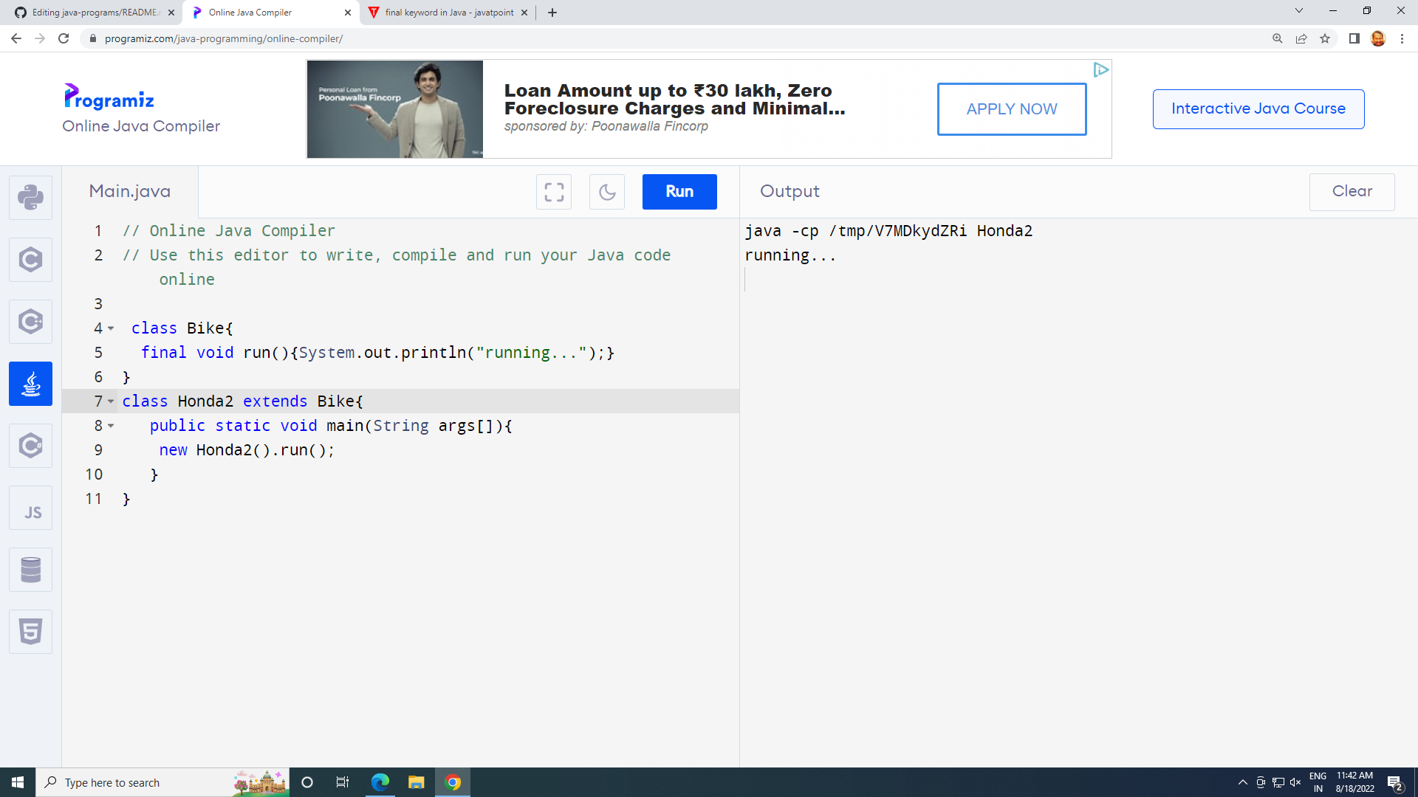The height and width of the screenshot is (797, 1418).
Task: Collapse the Honda2 class at line 7
Action: [111, 401]
